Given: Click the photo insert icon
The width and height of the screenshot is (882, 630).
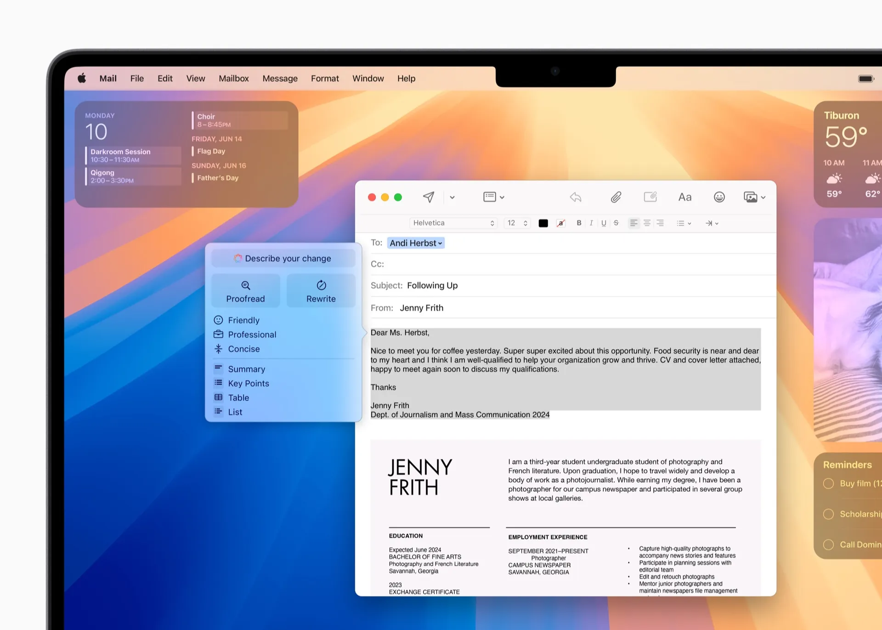Looking at the screenshot, I should [x=751, y=197].
